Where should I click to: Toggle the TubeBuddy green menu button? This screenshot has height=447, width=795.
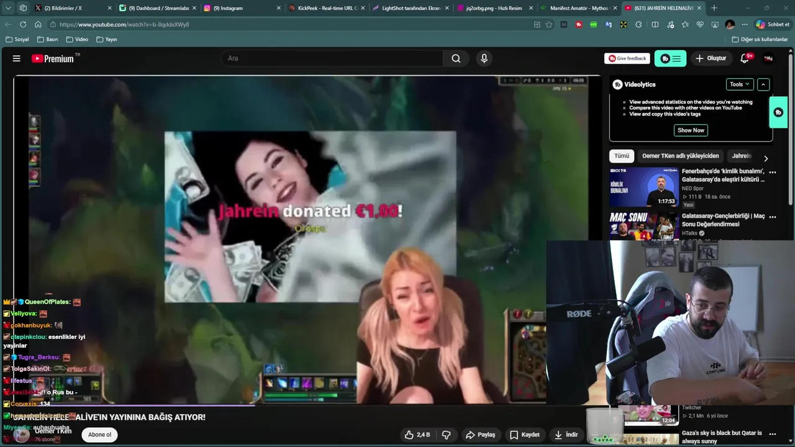click(x=670, y=58)
